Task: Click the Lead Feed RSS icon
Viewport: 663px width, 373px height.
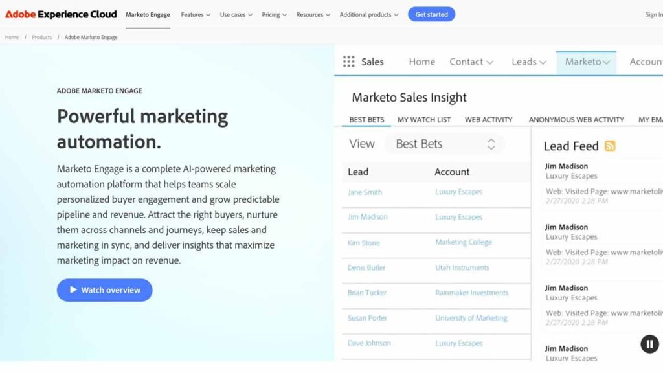Action: point(610,146)
